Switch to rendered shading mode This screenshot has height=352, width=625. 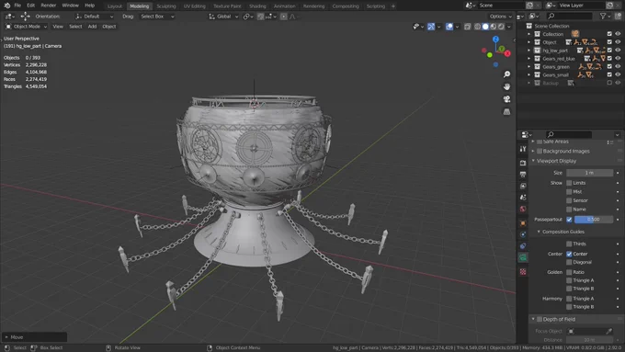point(501,27)
